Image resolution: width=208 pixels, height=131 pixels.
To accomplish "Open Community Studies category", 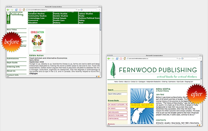I will coord(37,16).
